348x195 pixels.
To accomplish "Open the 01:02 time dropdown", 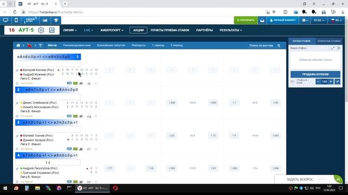I will [319, 20].
